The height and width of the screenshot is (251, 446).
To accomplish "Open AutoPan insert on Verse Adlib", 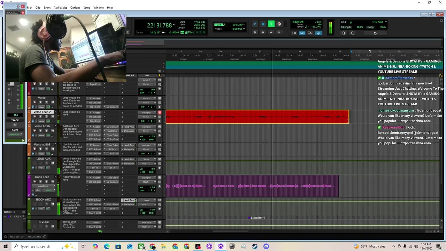I will tap(112, 131).
